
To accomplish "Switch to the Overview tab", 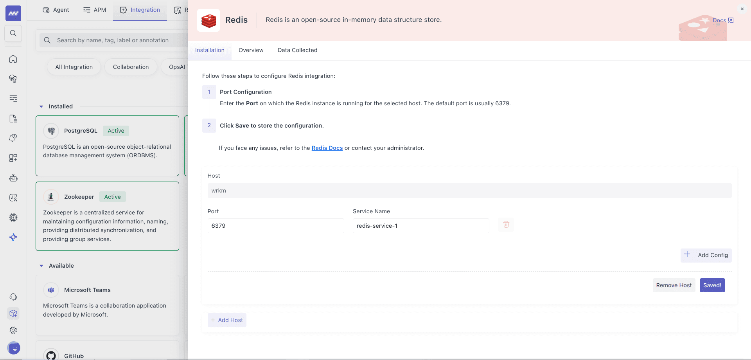I will pyautogui.click(x=251, y=50).
